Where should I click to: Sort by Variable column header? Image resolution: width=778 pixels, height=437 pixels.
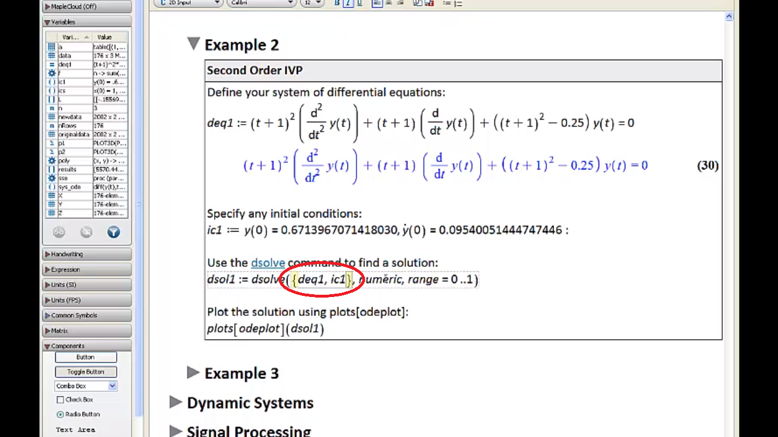(x=75, y=37)
